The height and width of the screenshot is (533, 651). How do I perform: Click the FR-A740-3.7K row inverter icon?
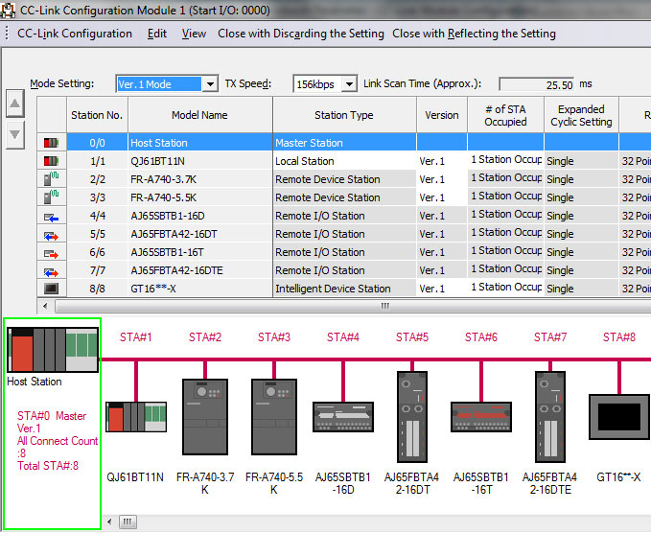pos(51,179)
